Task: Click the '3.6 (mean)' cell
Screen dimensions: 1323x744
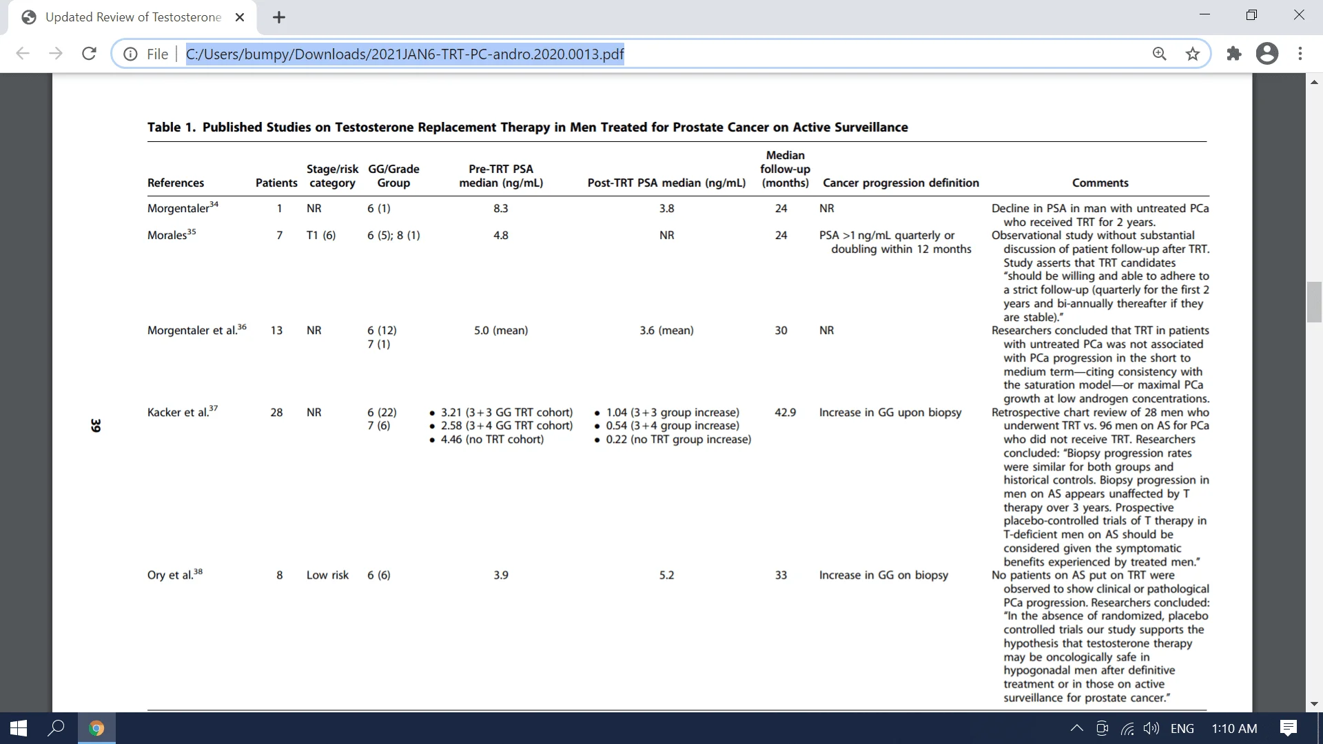Action: [x=666, y=330]
